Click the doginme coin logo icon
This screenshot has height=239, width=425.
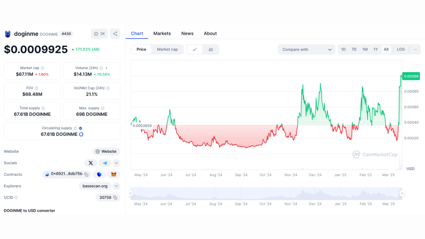click(x=8, y=34)
